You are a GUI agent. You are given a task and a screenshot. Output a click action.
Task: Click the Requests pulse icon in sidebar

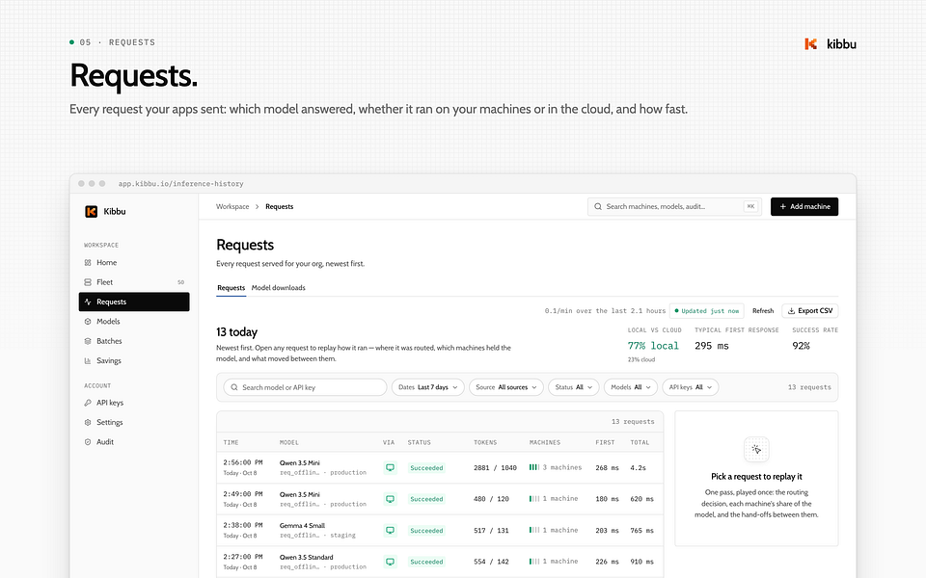coord(88,302)
